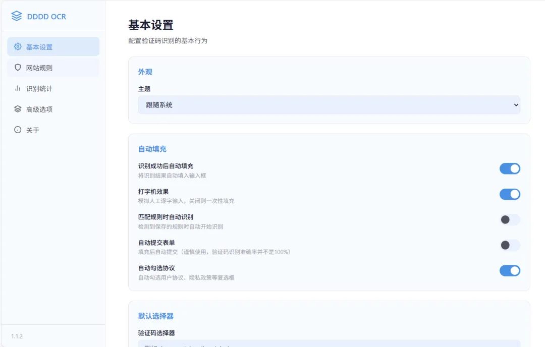
Task: Go to 网站规则 in the sidebar
Action: (53, 68)
